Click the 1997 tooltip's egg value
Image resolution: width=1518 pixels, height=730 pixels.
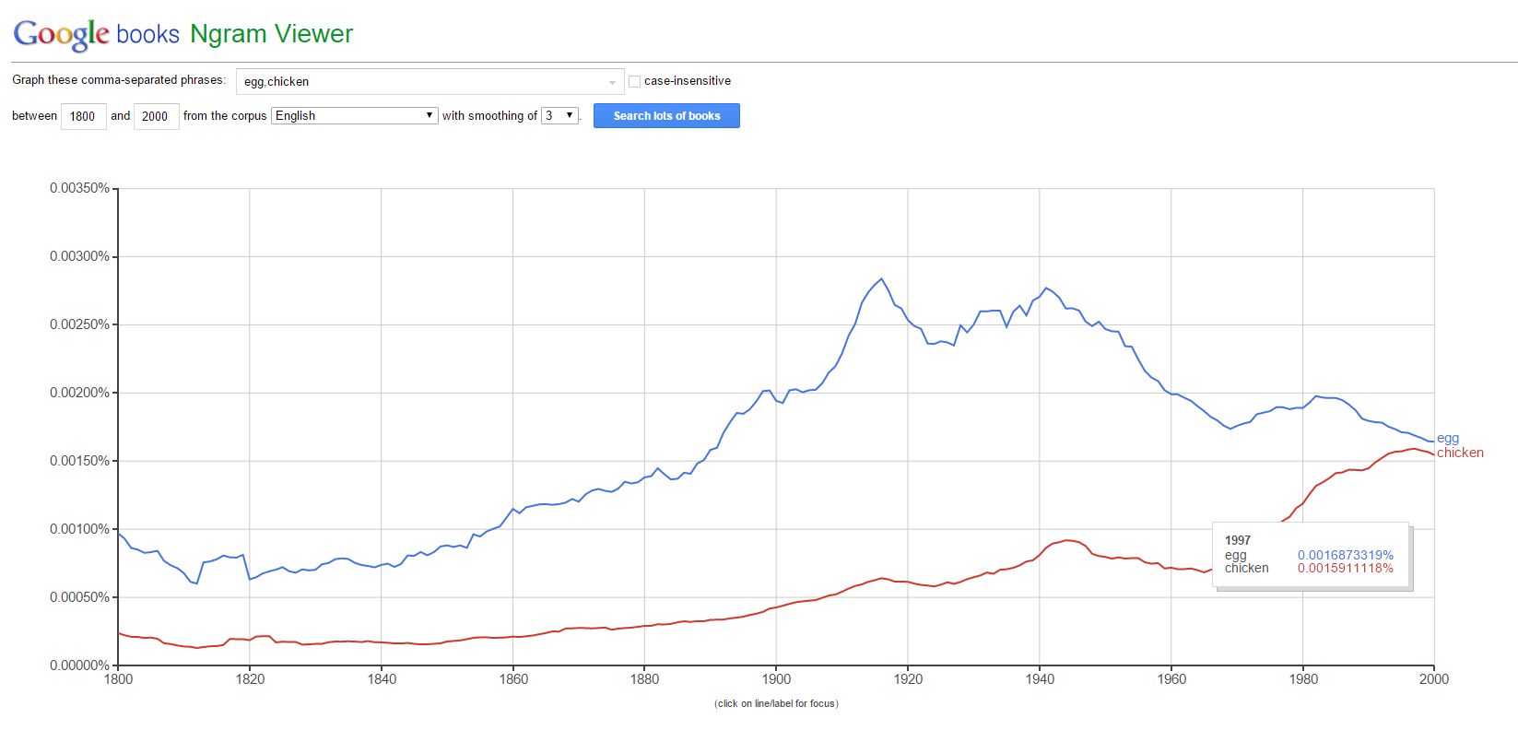[x=1345, y=555]
